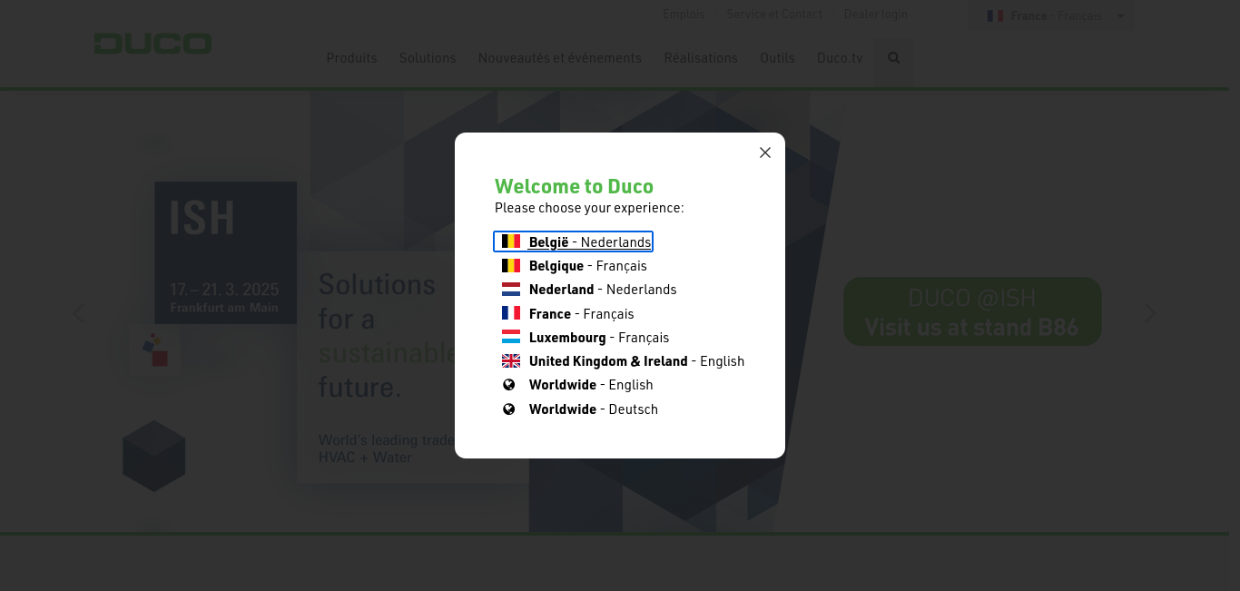Open search with the magnifier icon

point(893,58)
